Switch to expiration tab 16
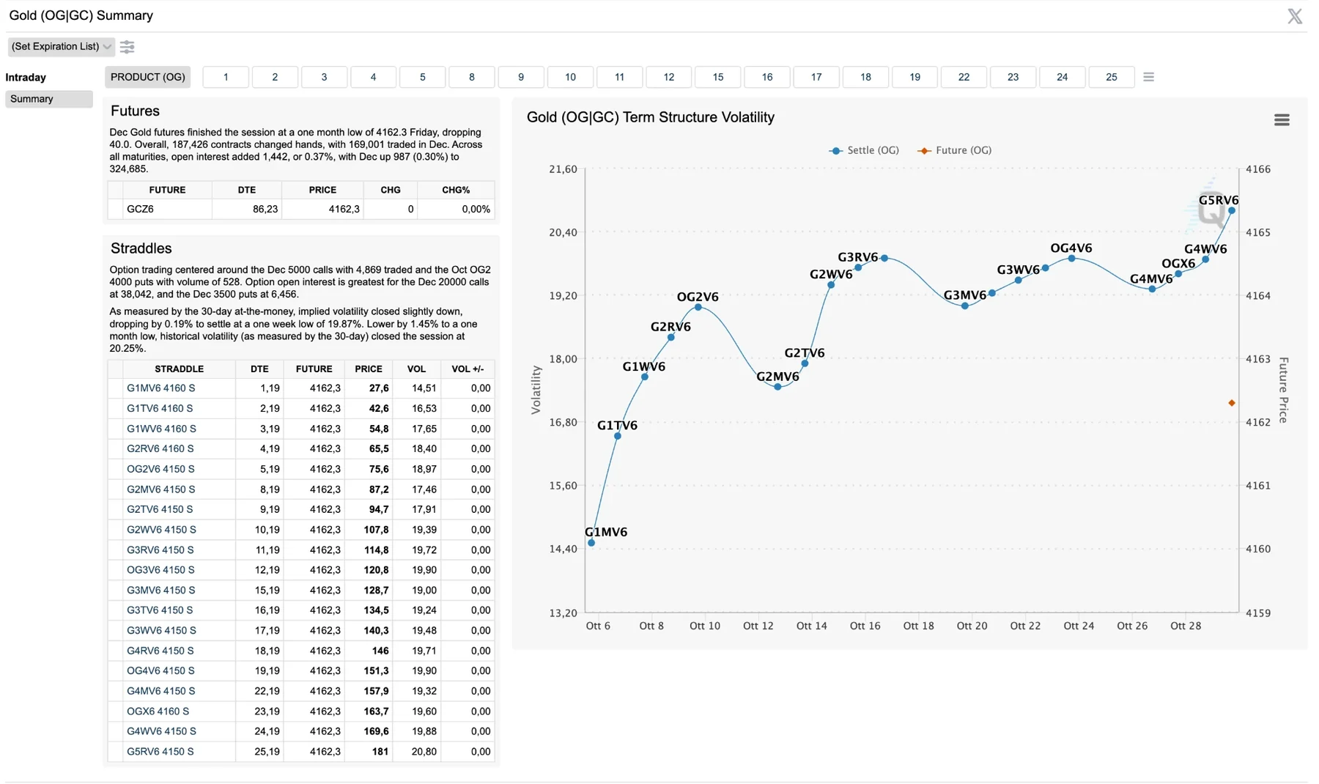 click(766, 77)
